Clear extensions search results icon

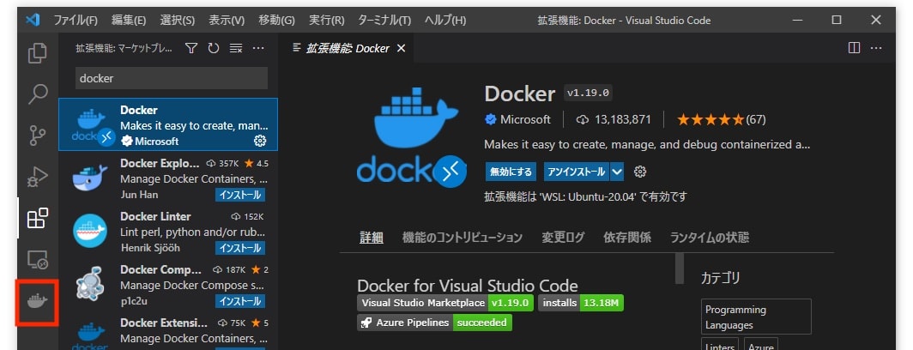(236, 48)
